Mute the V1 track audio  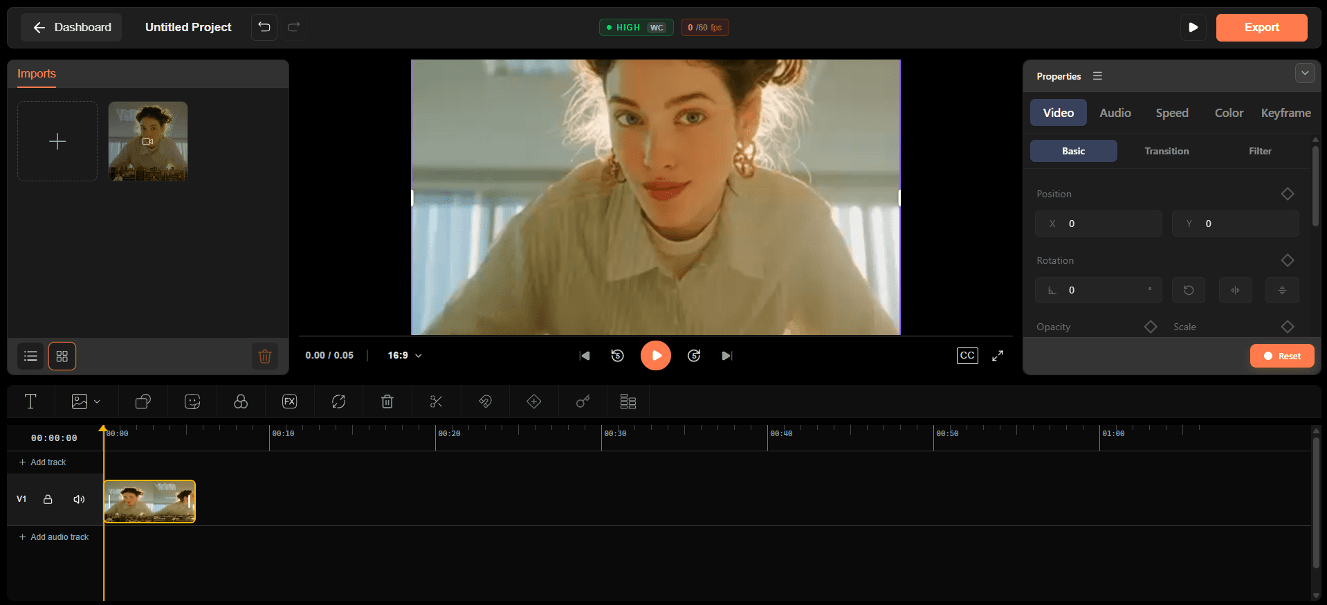pos(80,499)
